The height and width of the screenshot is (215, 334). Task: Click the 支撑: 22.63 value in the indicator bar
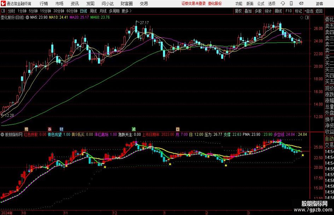(x=232, y=135)
